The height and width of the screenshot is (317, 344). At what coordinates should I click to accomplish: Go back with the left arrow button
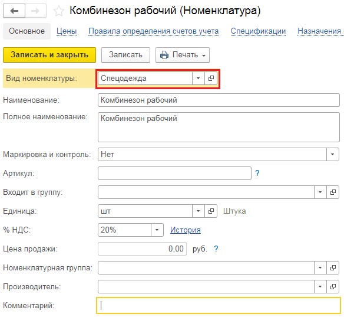click(x=14, y=11)
